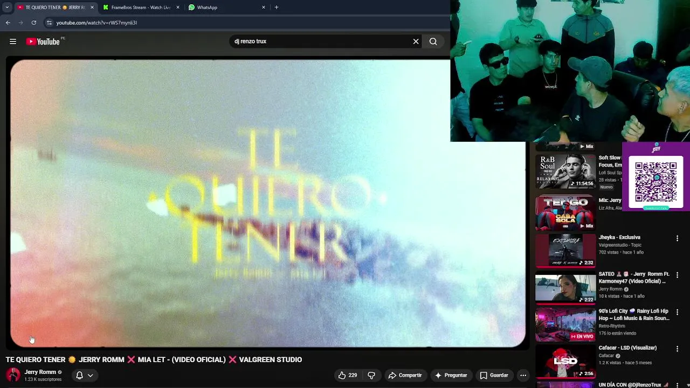
Task: Open the SATEO Jerry Romm video title
Action: click(x=634, y=278)
